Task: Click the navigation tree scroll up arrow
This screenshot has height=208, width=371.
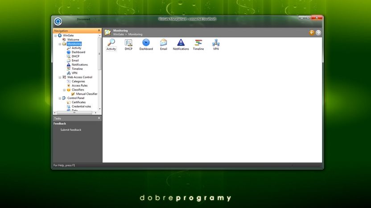Action: click(99, 36)
